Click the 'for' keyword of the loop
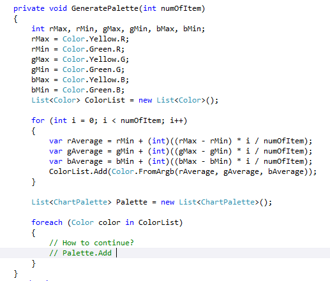Viewport: 330px width, 281px height. click(x=38, y=120)
